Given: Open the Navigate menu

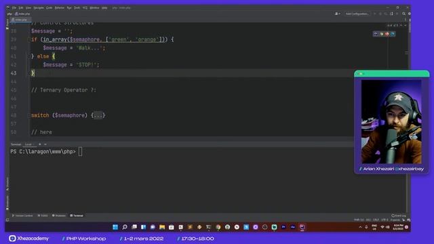Looking at the screenshot, I should click(x=39, y=7).
